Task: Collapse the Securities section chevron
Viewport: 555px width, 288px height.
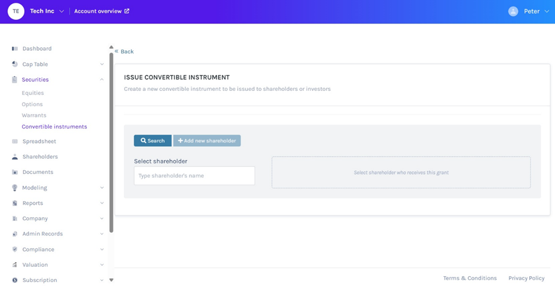Action: 102,80
